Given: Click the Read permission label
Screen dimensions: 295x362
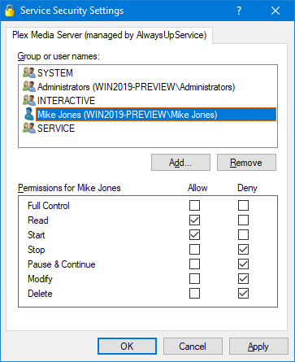Looking at the screenshot, I should (x=38, y=220).
